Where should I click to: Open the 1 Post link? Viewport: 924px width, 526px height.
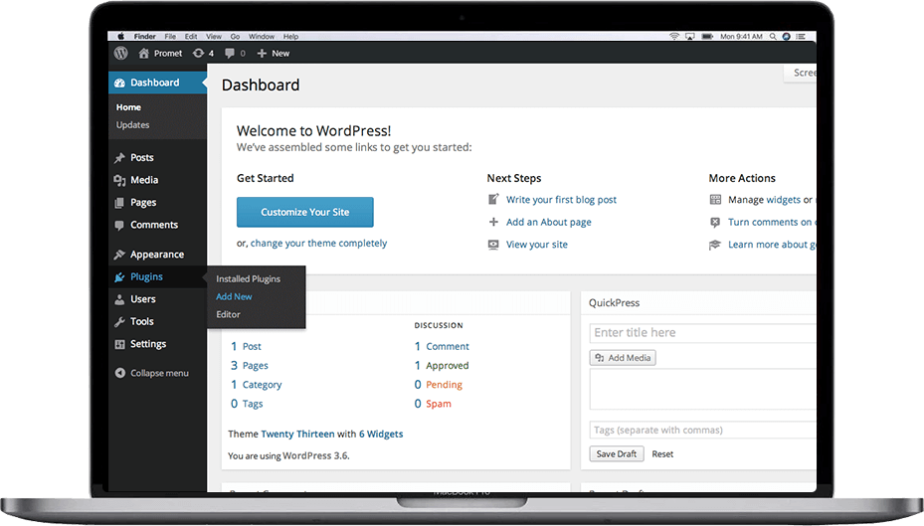[246, 346]
